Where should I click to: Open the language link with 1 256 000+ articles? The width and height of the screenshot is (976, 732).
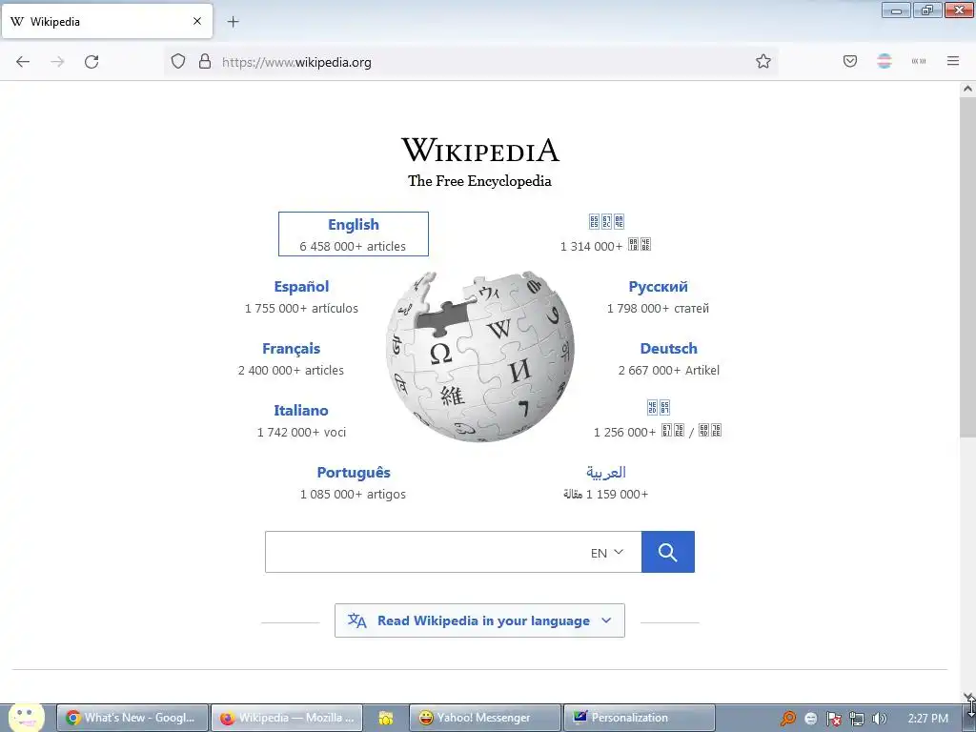[658, 408]
